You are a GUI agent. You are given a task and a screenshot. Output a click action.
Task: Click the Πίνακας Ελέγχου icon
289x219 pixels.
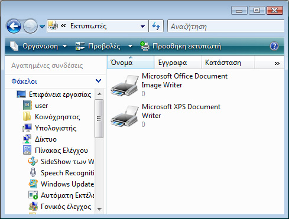(27, 150)
